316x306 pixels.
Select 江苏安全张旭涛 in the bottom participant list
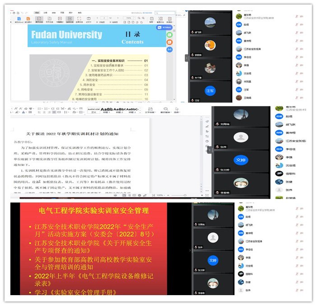coord(253,241)
